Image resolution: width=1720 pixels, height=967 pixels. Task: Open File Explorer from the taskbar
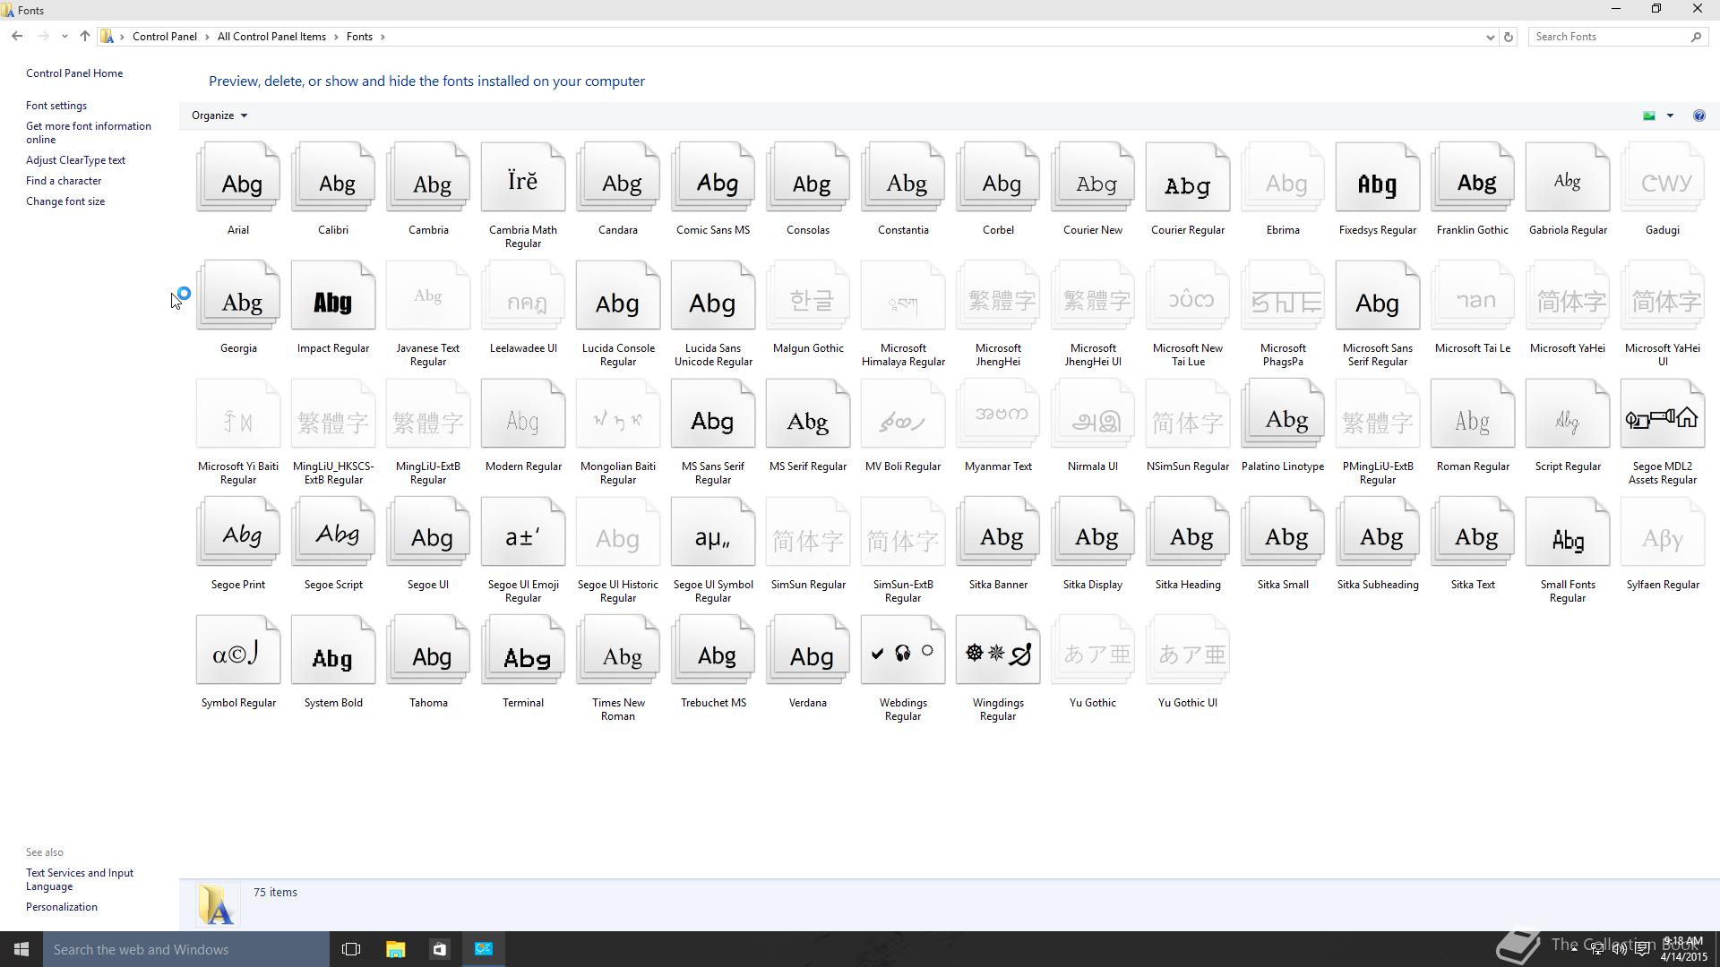[395, 949]
